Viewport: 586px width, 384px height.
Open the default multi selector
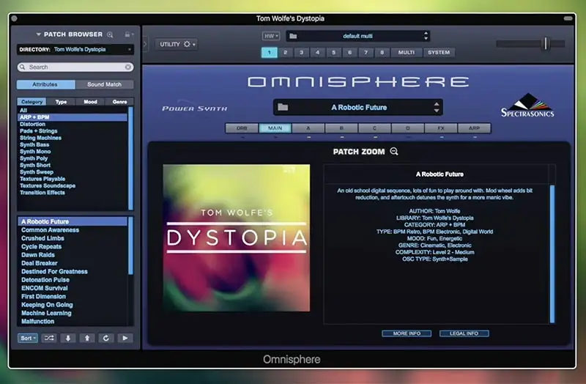click(x=357, y=36)
